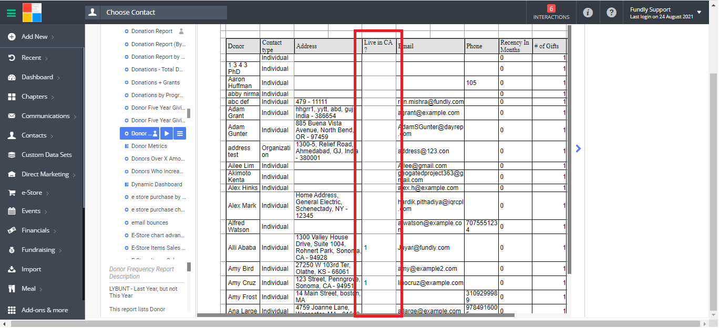Select the Dynamic Dashboard report
This screenshot has height=328, width=719.
tap(157, 184)
